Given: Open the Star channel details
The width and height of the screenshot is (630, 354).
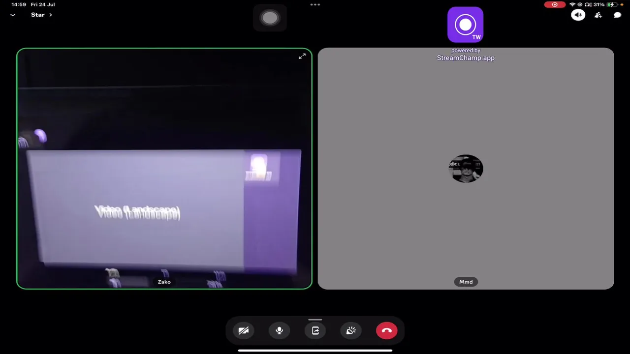Looking at the screenshot, I should (41, 15).
